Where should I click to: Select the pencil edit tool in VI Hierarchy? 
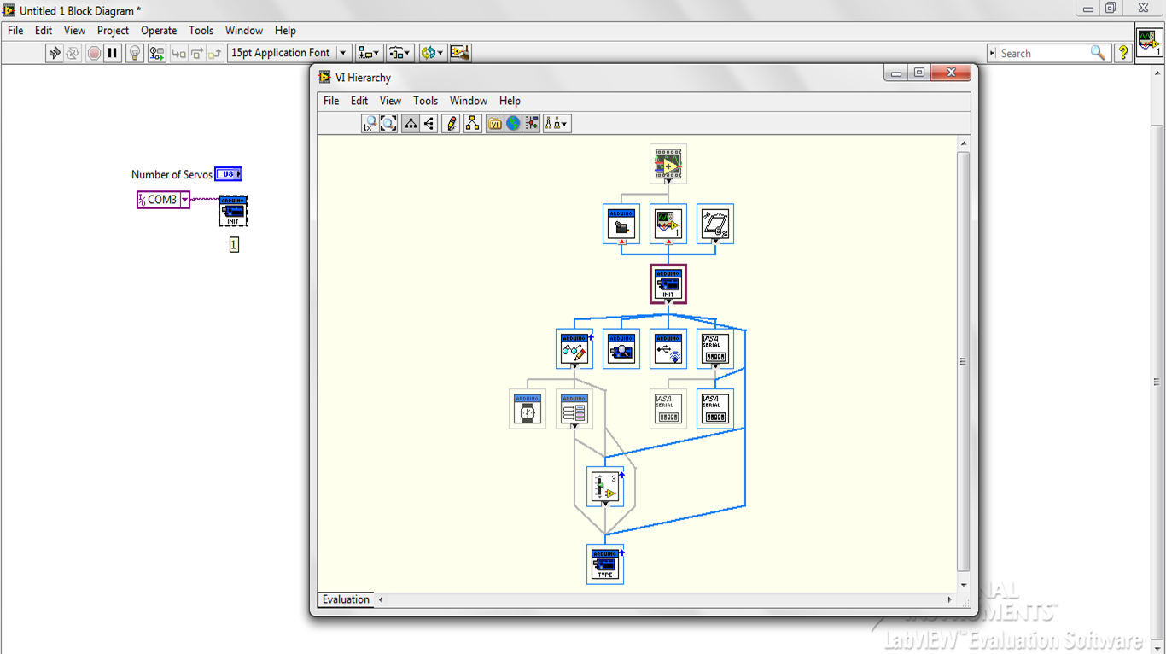(x=450, y=123)
